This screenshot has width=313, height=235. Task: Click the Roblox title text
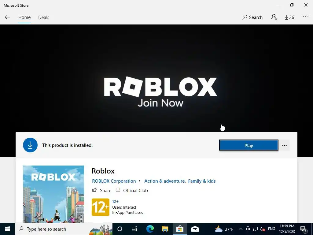(103, 171)
